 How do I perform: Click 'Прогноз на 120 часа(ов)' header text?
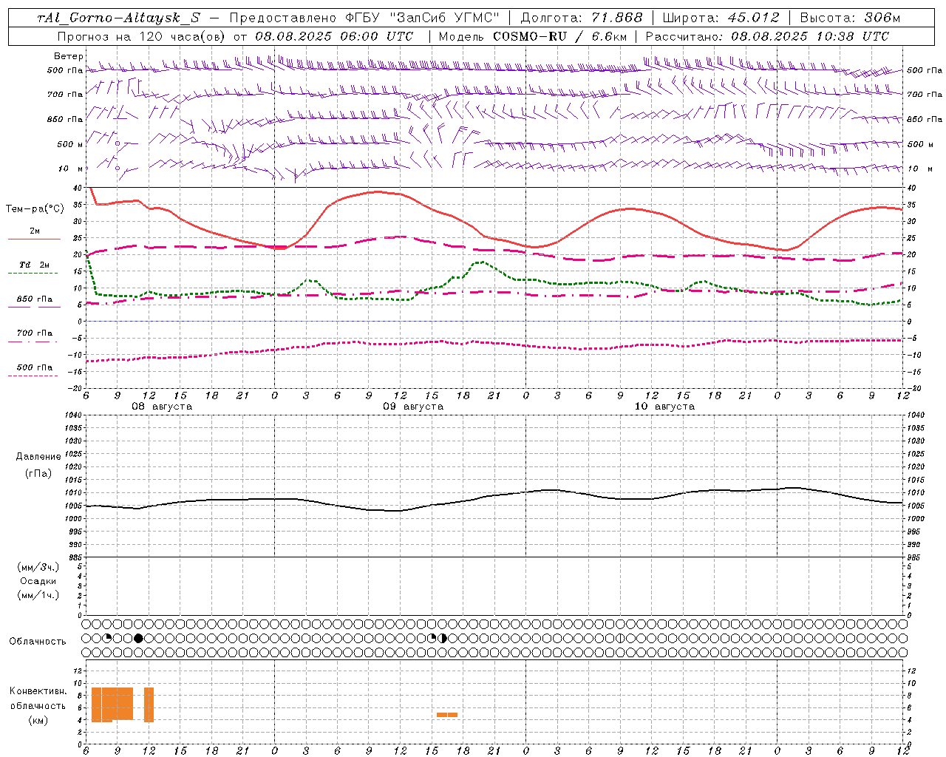[142, 36]
